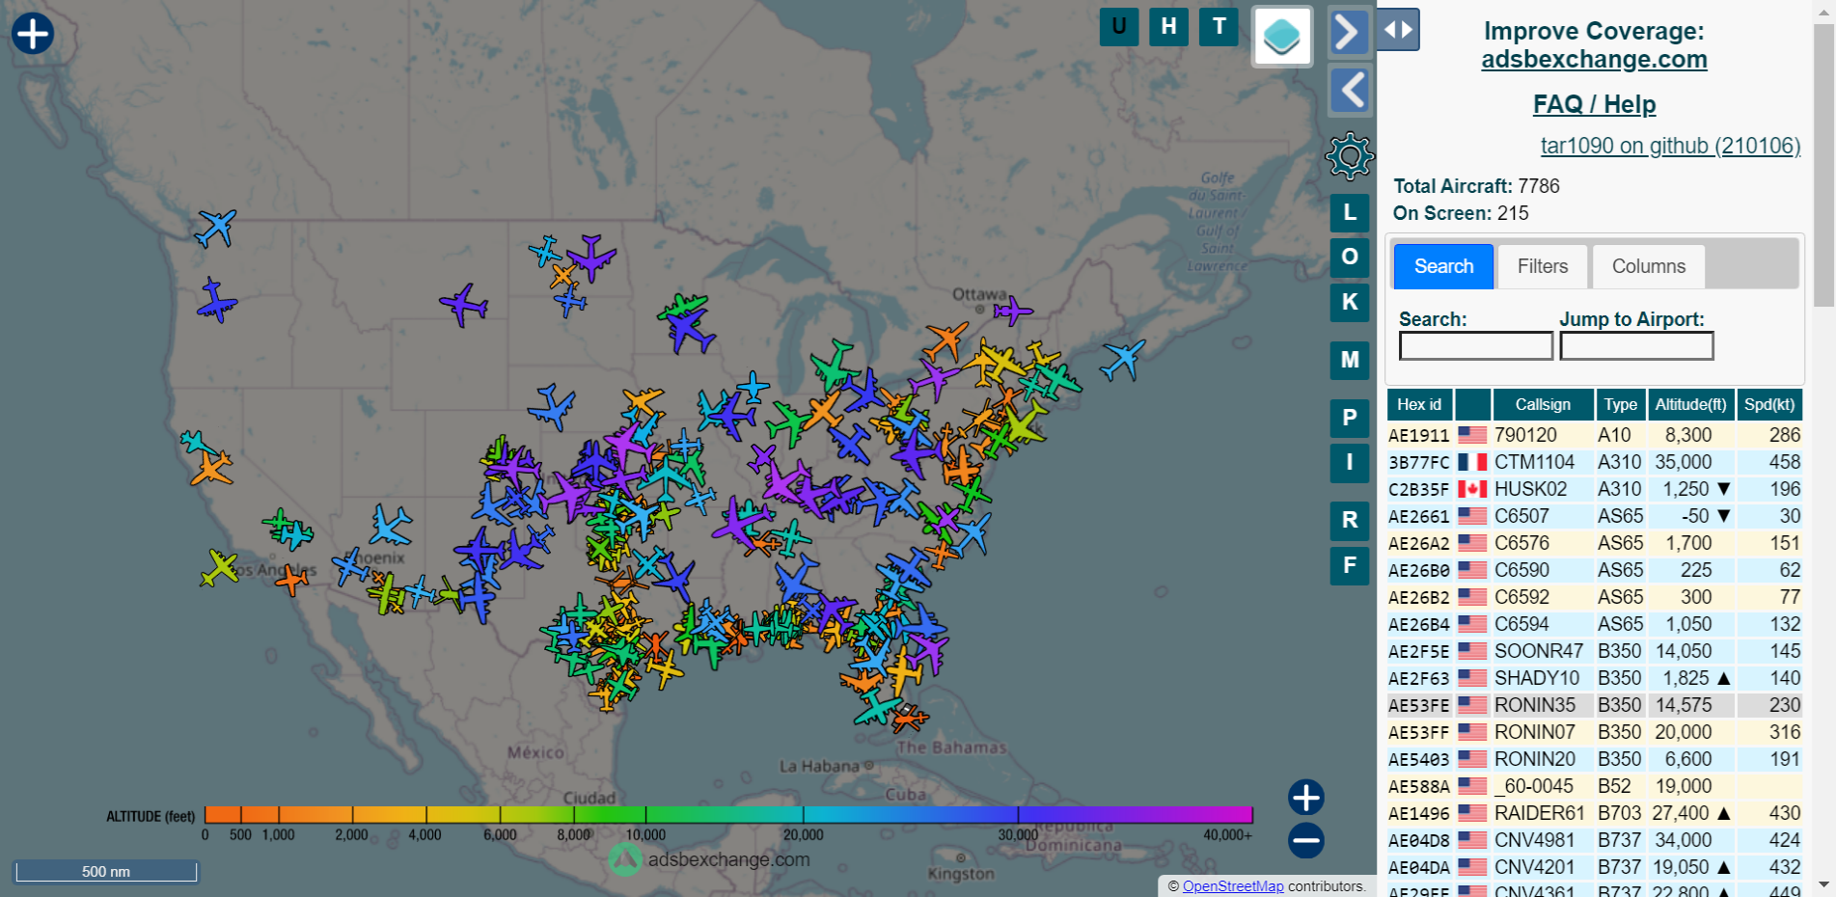
Task: Select light-blue aircraft off Nova Scotia coast
Action: tap(1123, 360)
